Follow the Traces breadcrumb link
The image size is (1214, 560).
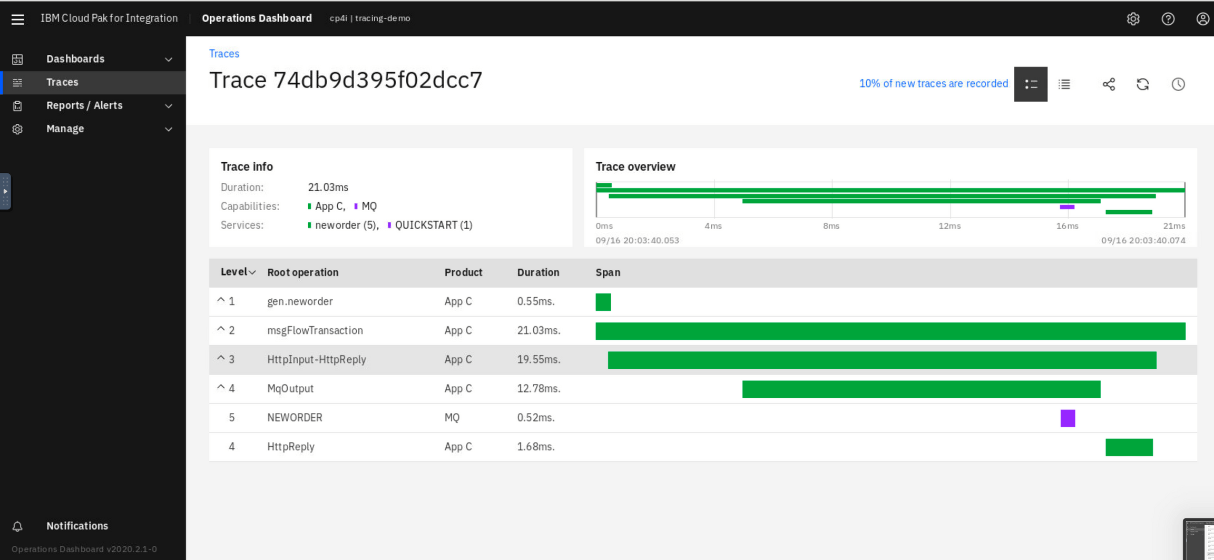pos(224,53)
